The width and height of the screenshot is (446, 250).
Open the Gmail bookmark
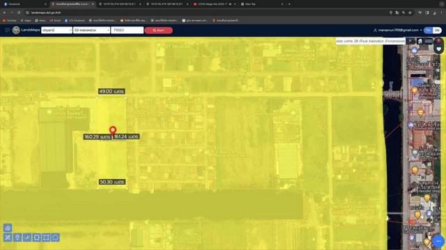55,20
